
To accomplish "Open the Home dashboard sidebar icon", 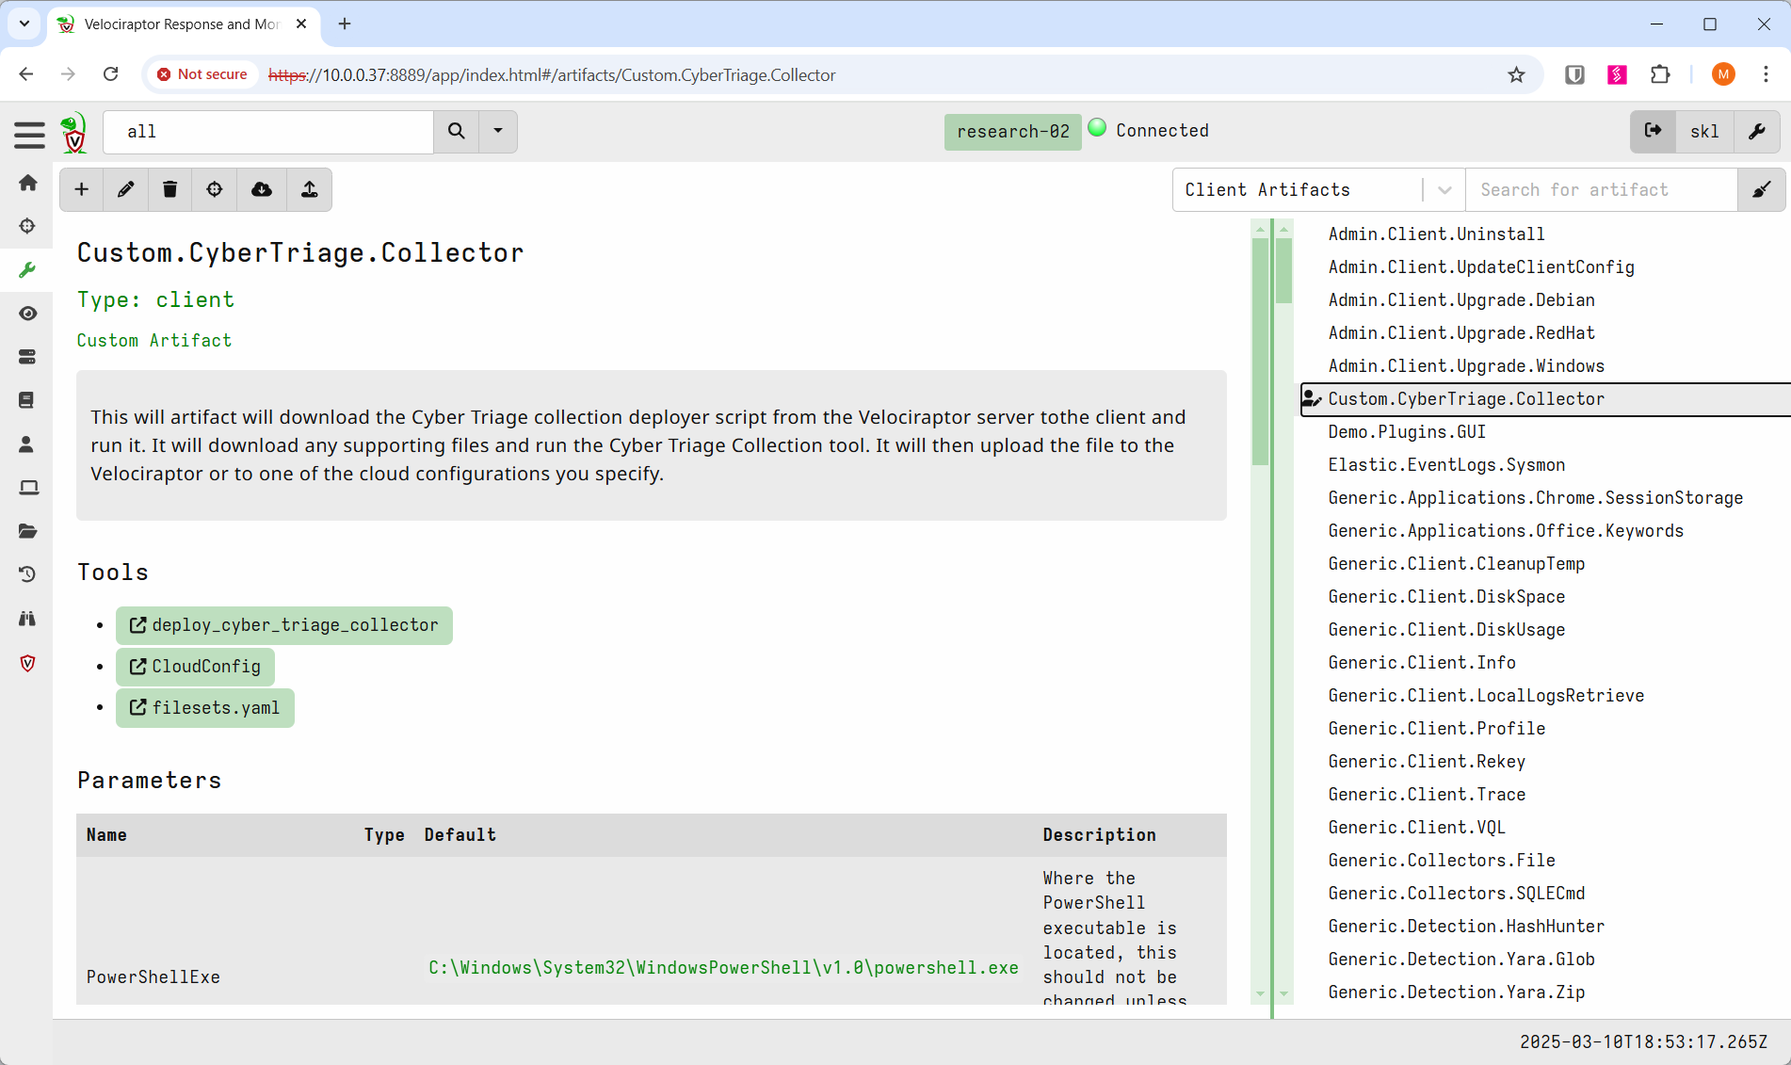I will click(x=27, y=183).
